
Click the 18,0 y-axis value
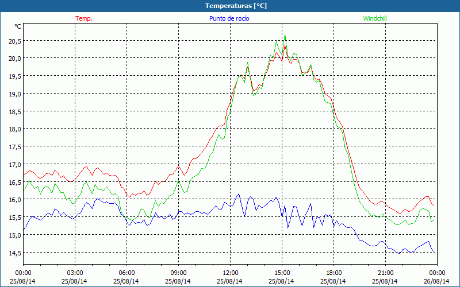15,129
